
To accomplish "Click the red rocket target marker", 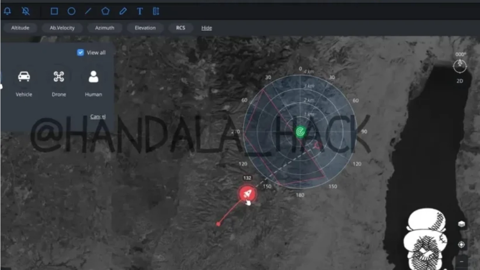I will coord(247,193).
